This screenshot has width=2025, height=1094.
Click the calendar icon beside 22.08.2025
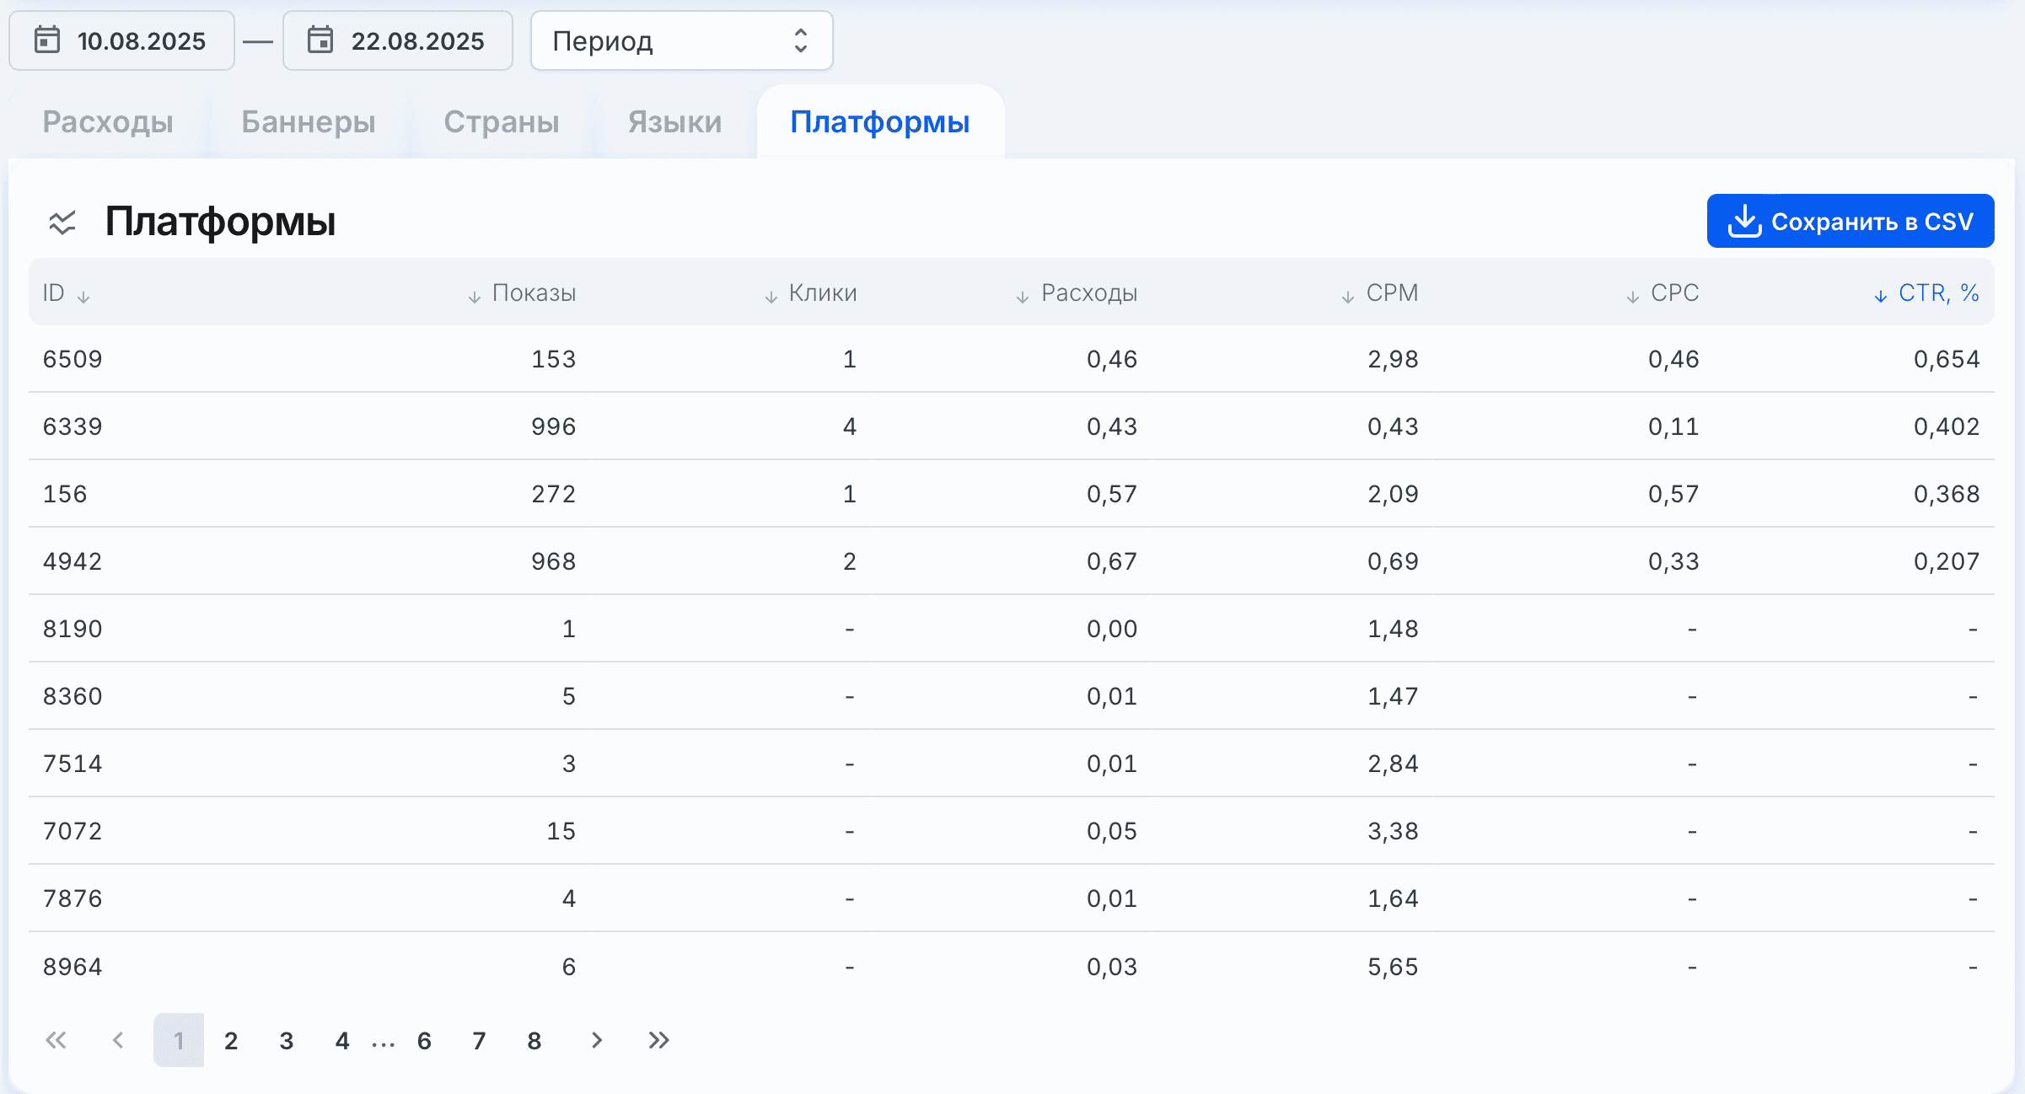tap(320, 40)
